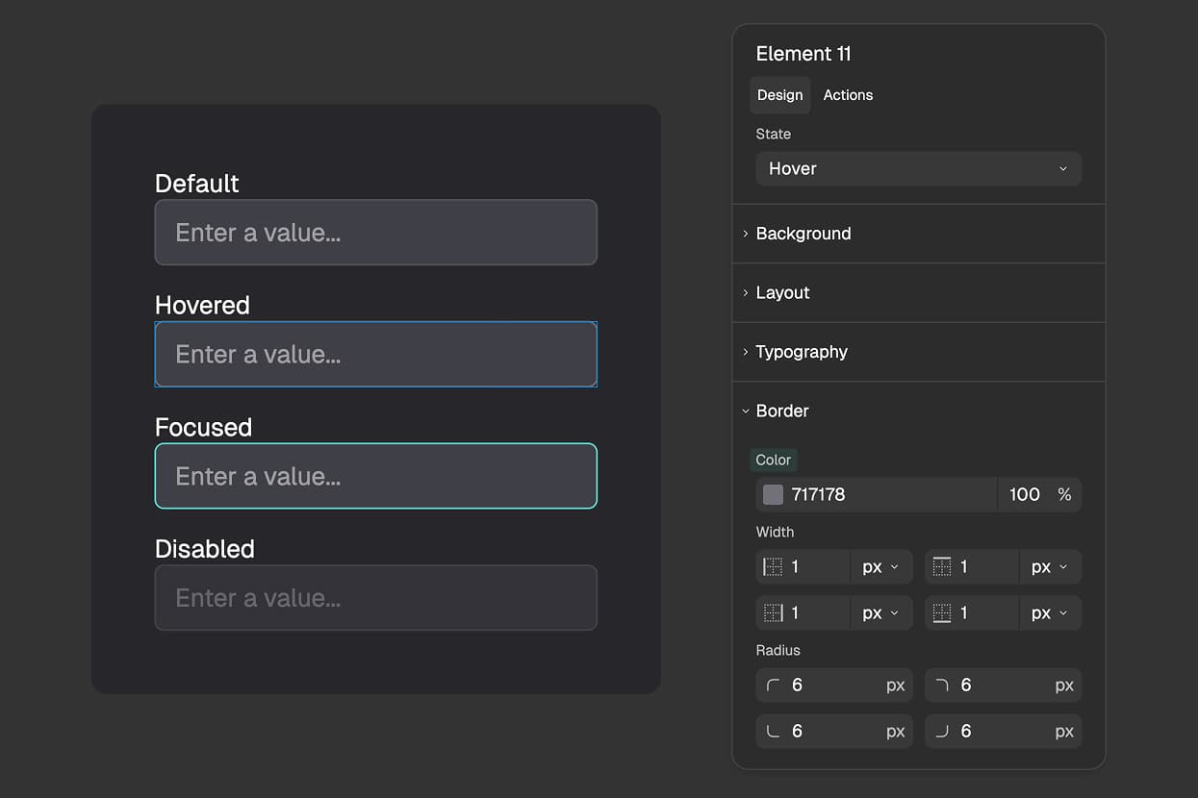This screenshot has height=798, width=1198.
Task: Open the border color swatch picker
Action: point(773,494)
